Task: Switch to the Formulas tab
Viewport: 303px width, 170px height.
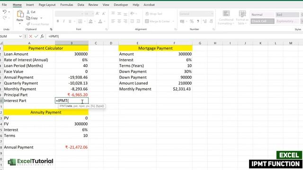Action: point(67,5)
